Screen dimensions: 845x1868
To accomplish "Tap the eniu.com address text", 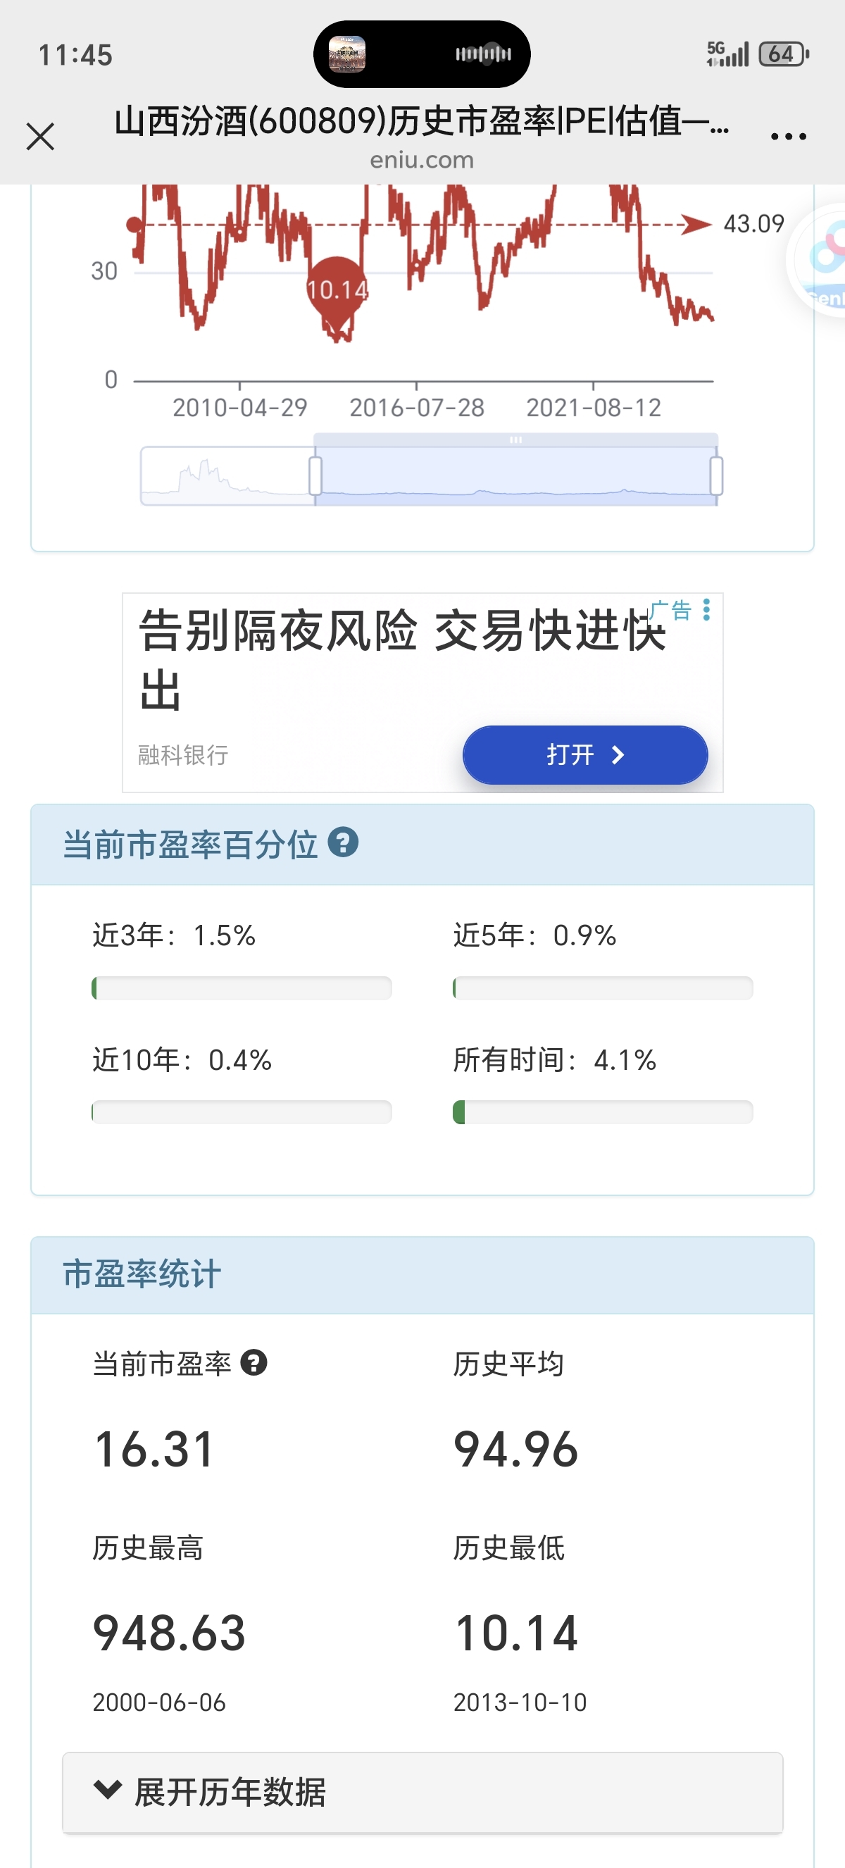I will (422, 161).
